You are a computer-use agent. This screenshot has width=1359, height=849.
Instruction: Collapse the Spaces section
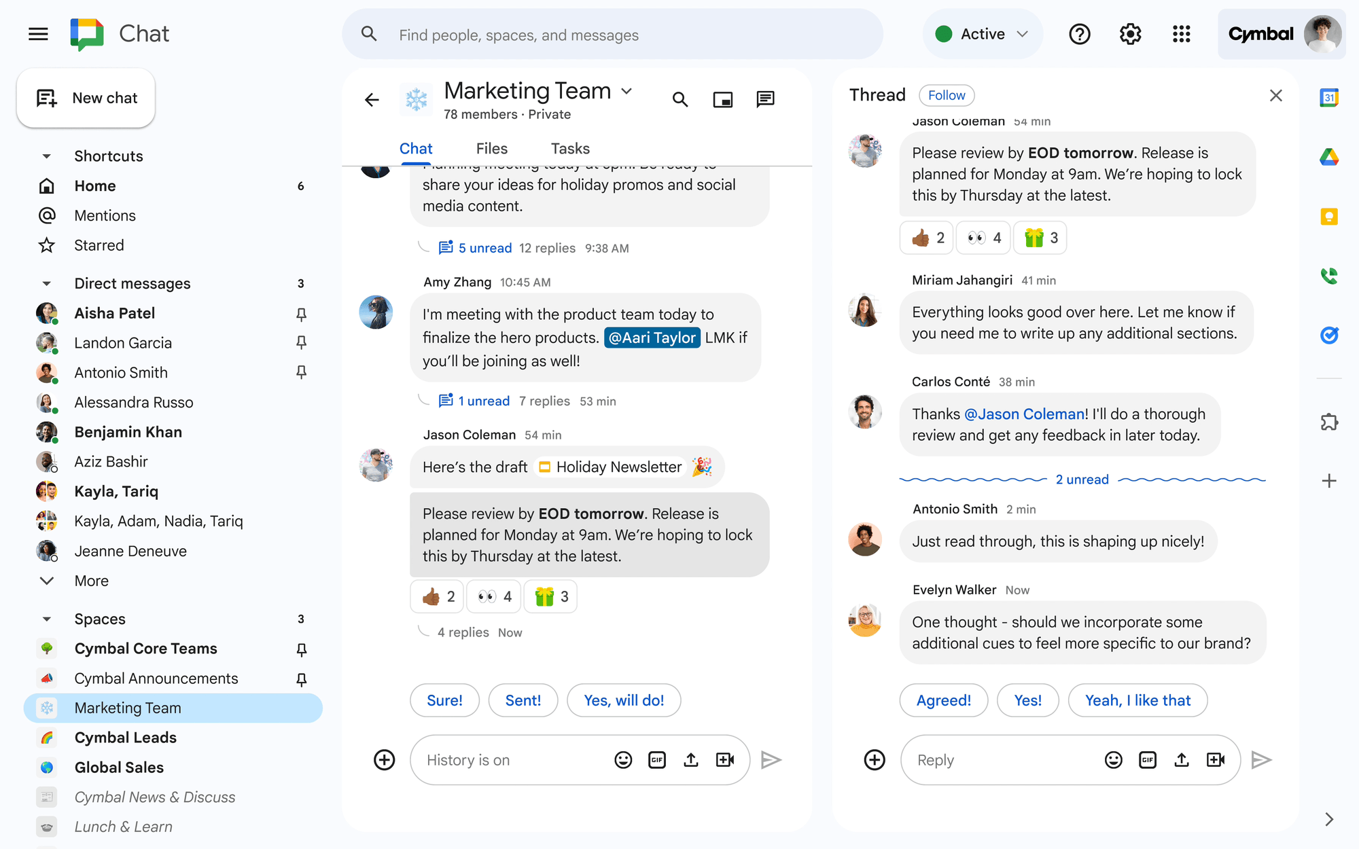(46, 619)
